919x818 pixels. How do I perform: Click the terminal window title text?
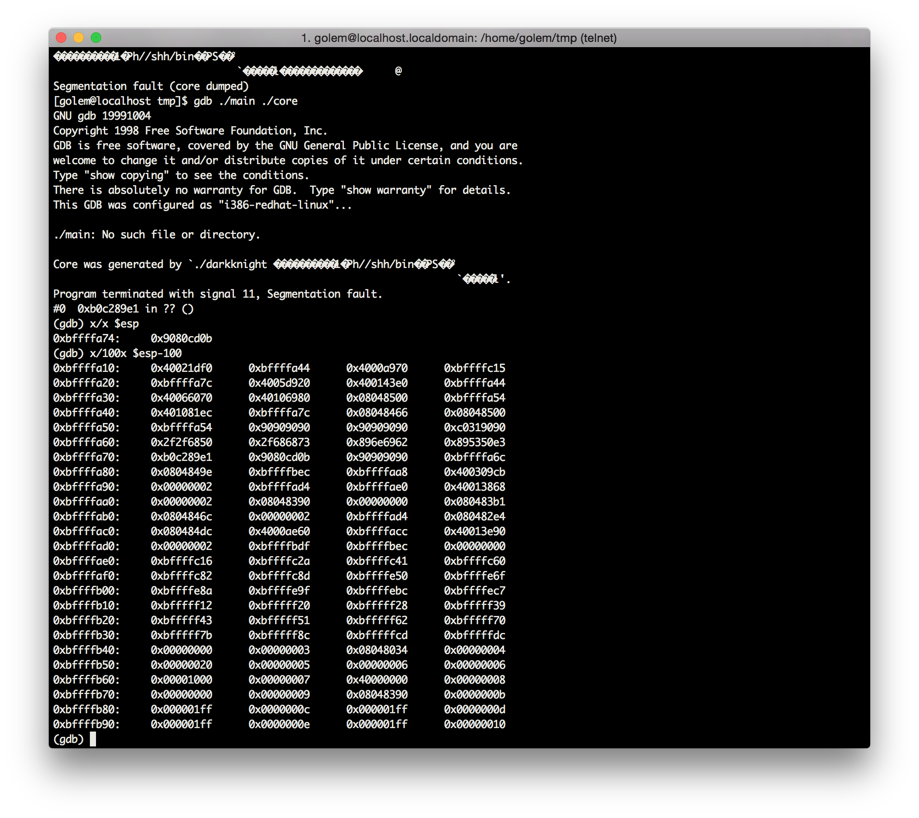tap(459, 38)
